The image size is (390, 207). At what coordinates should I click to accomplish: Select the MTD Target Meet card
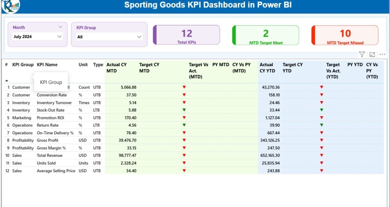pyautogui.click(x=266, y=35)
